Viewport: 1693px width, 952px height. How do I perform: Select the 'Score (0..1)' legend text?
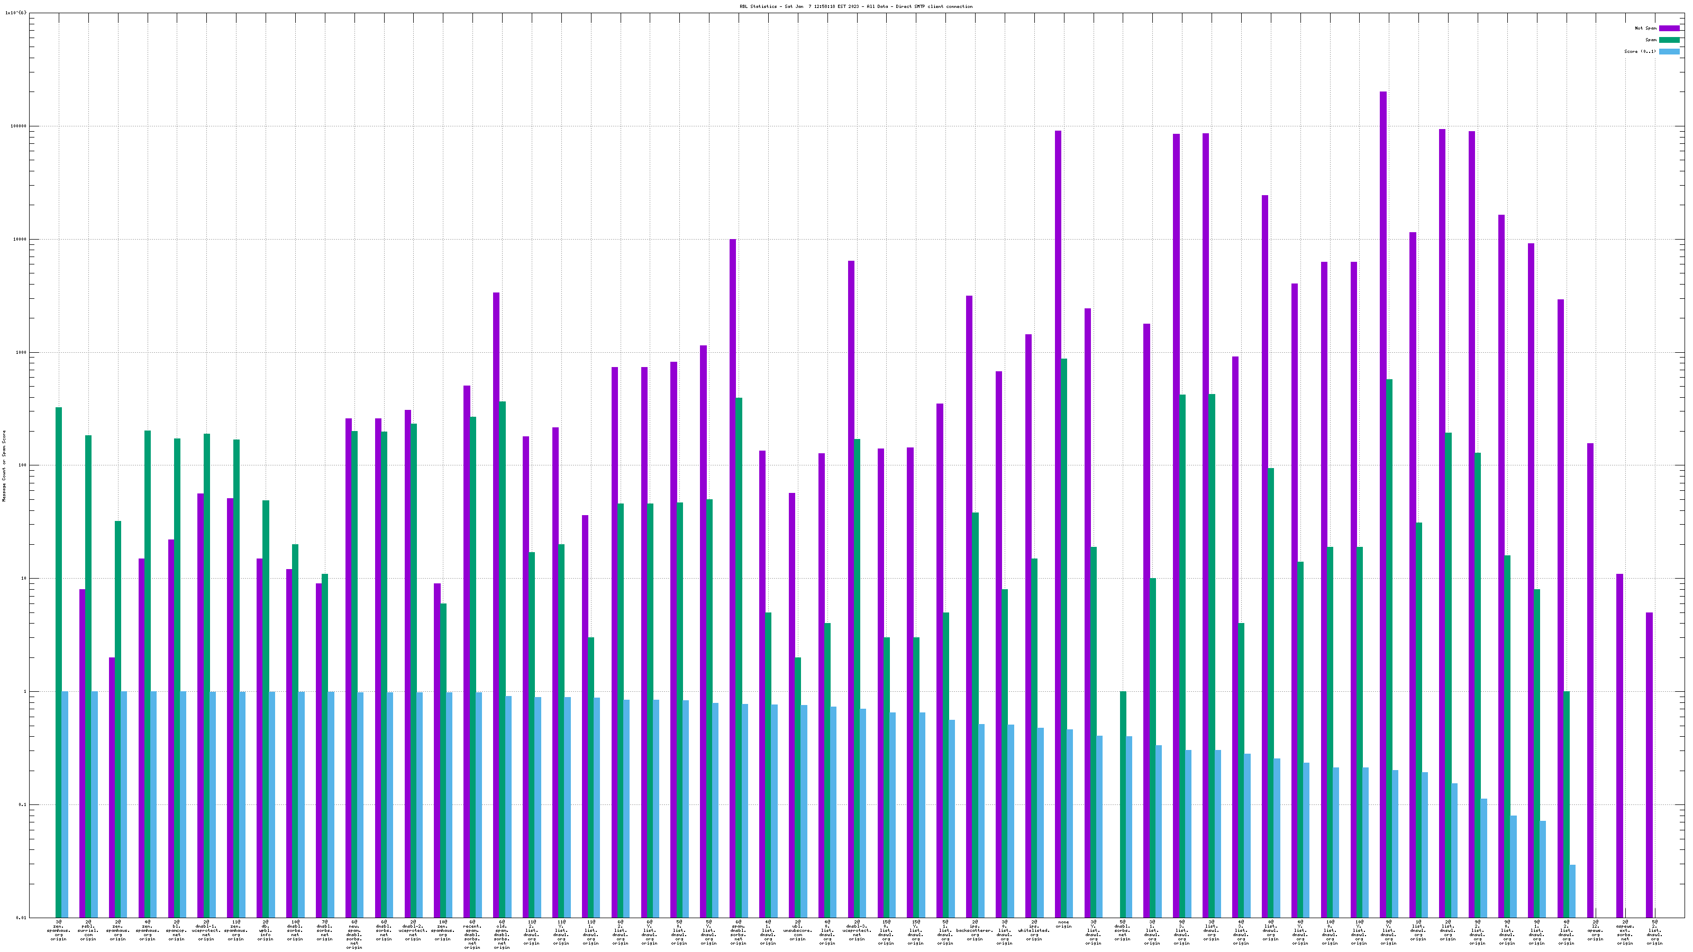point(1640,51)
